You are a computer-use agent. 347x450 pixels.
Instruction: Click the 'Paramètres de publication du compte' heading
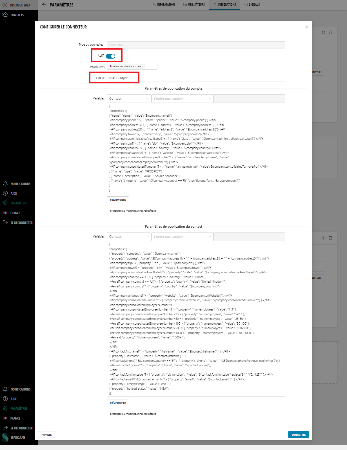coord(173,88)
